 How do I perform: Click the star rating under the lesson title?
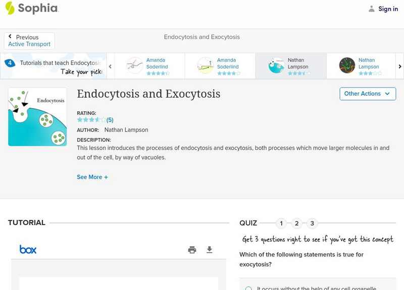pyautogui.click(x=91, y=120)
